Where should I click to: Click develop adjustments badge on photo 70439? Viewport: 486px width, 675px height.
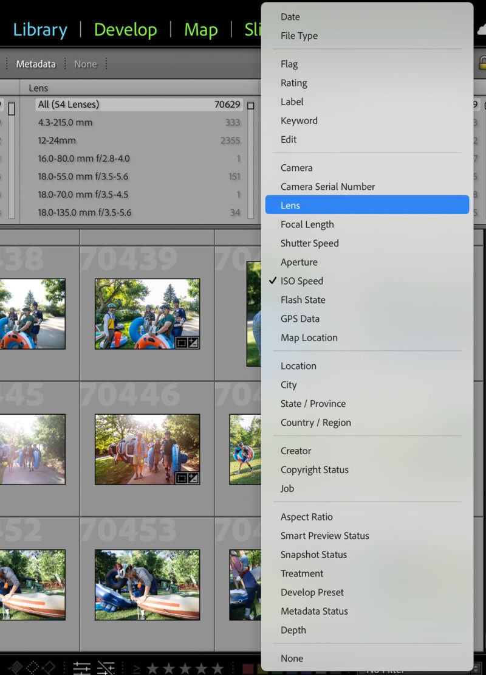[193, 343]
